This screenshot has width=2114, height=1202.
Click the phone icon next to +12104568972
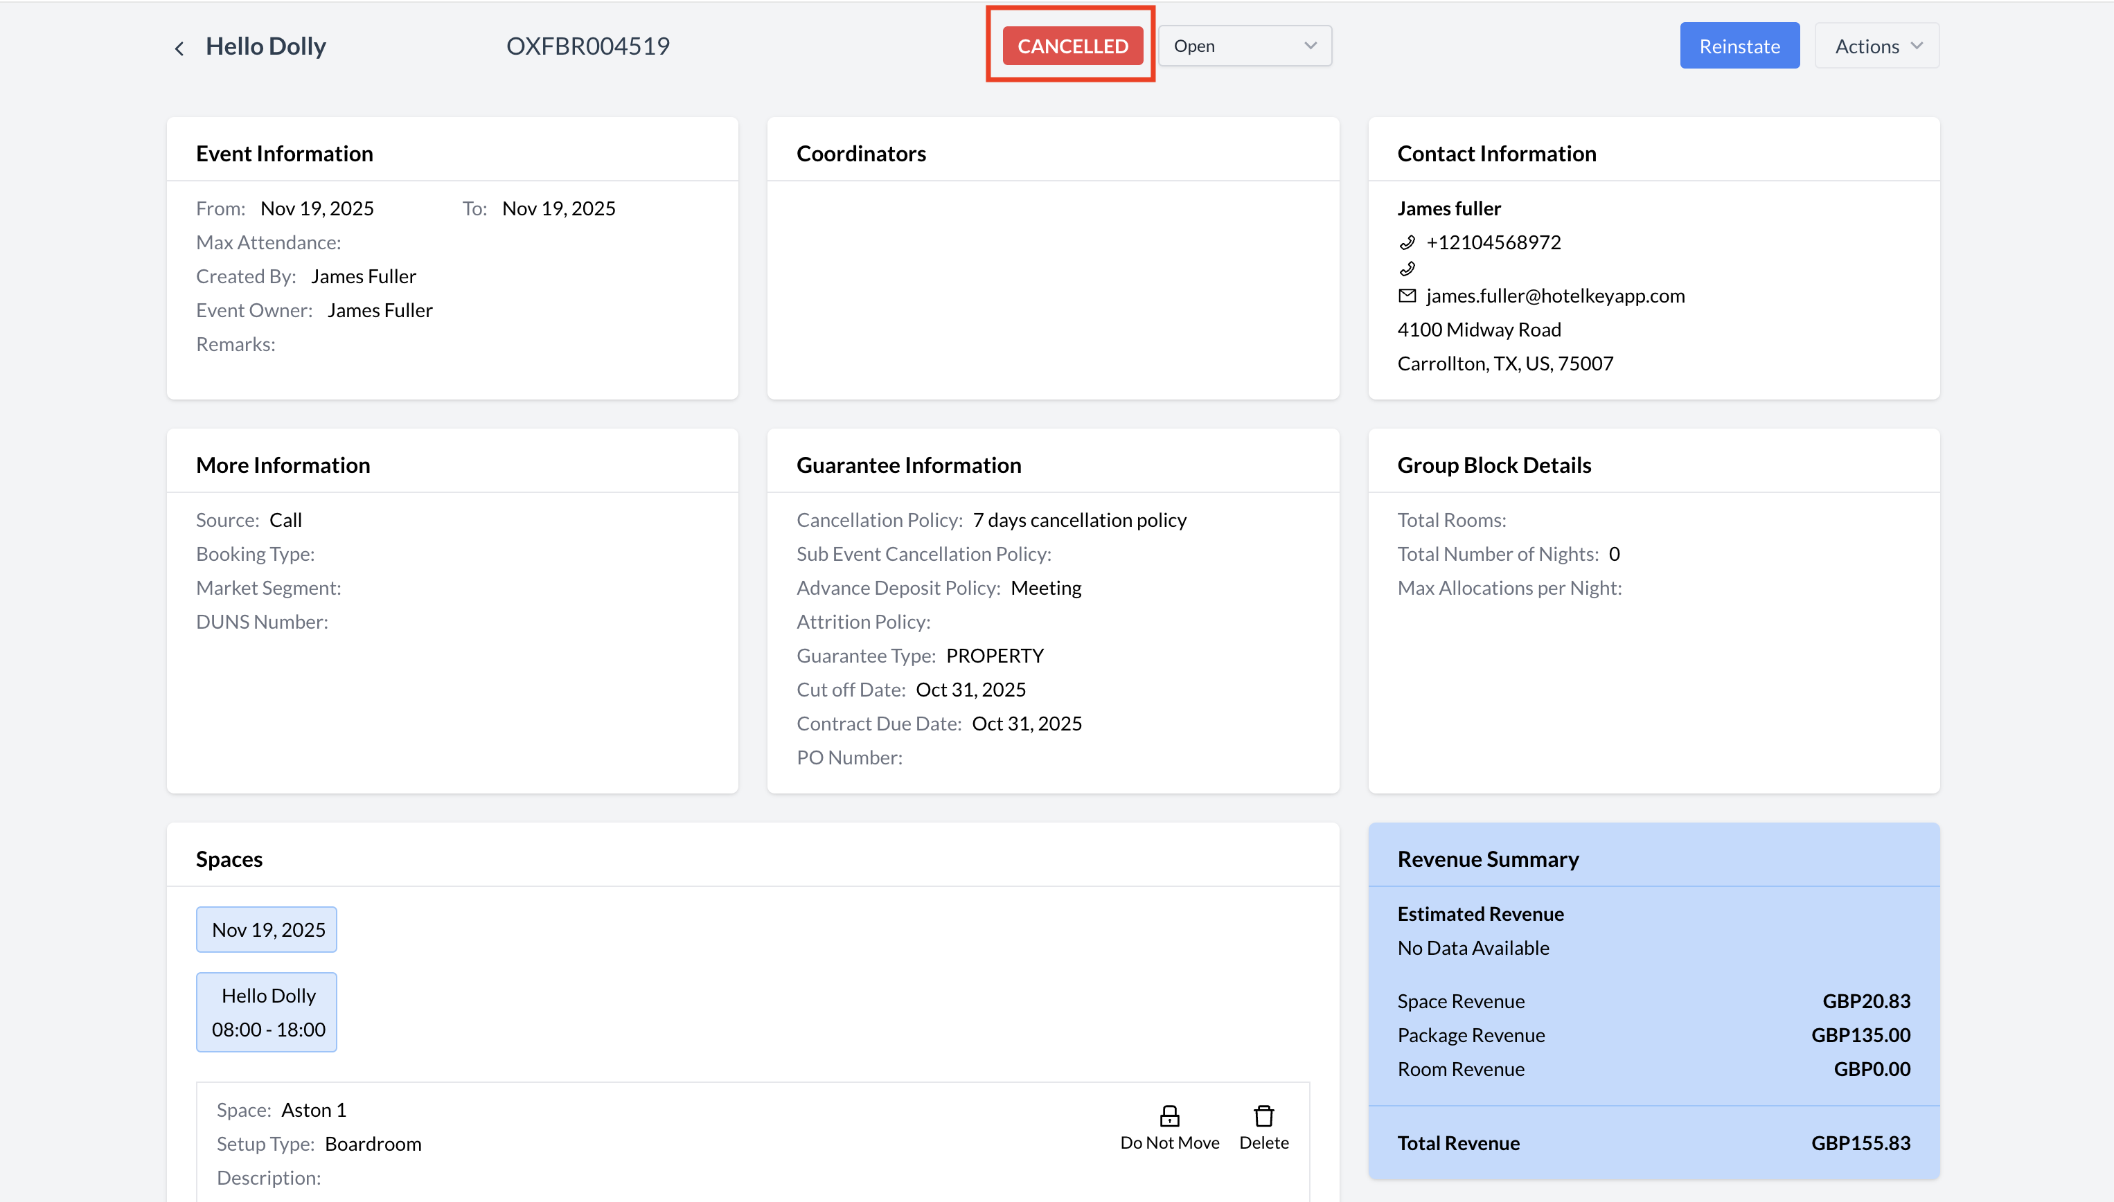[1407, 243]
